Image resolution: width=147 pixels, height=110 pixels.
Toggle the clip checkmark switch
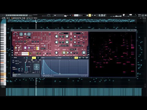coord(41,40)
